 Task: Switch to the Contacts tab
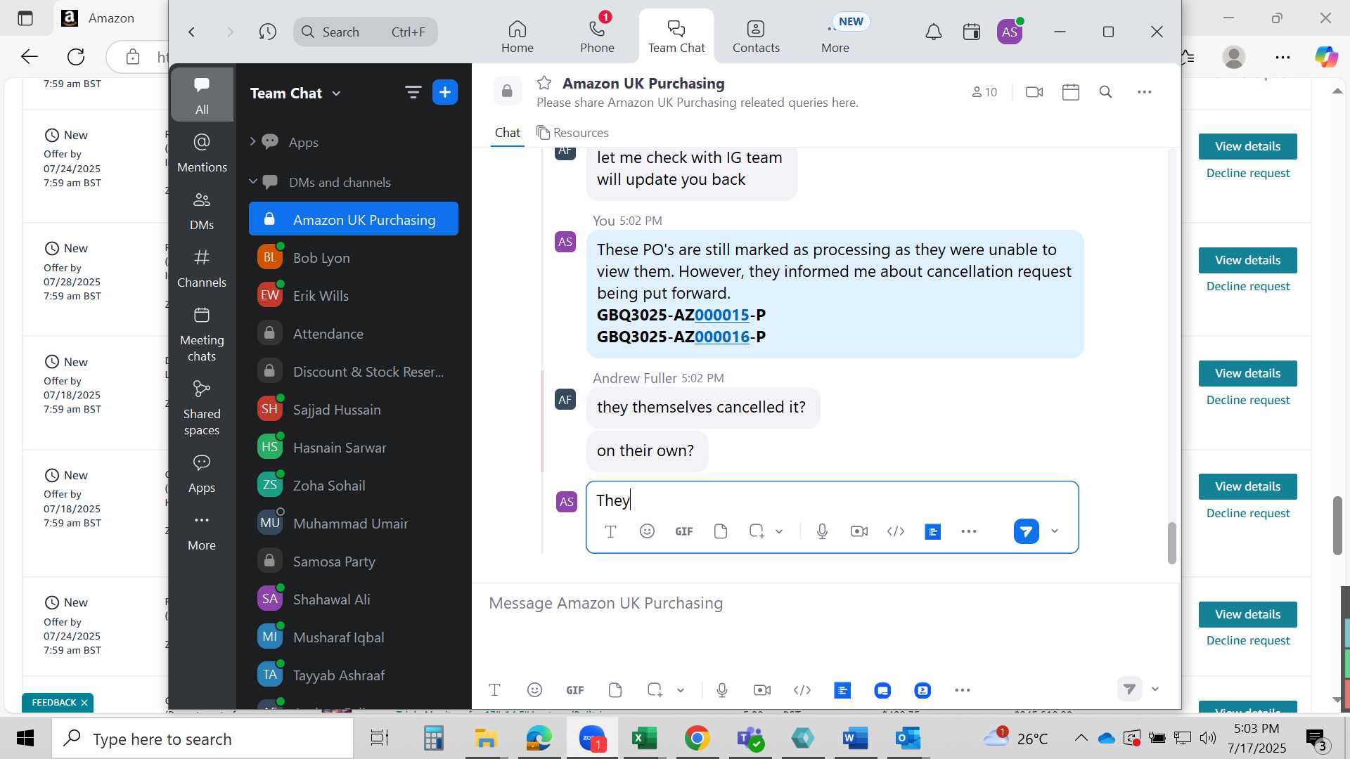coord(756,35)
